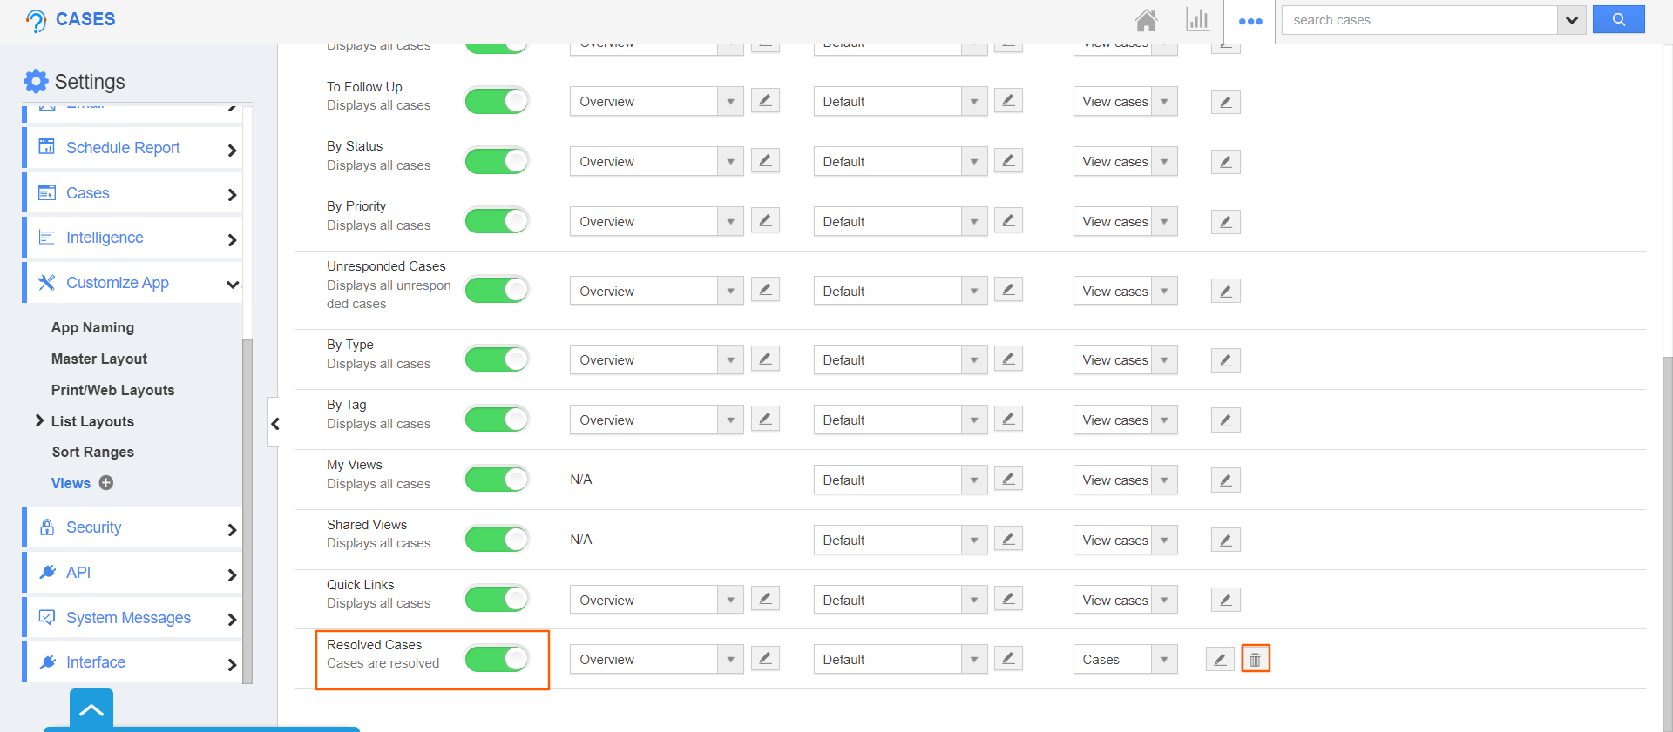Click the search cases input field
This screenshot has width=1673, height=732.
(1419, 20)
